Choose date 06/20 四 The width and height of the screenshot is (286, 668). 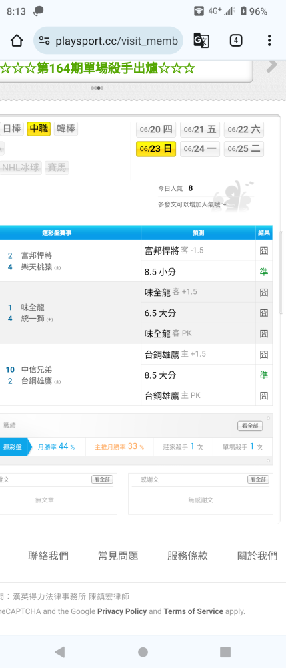tap(155, 130)
